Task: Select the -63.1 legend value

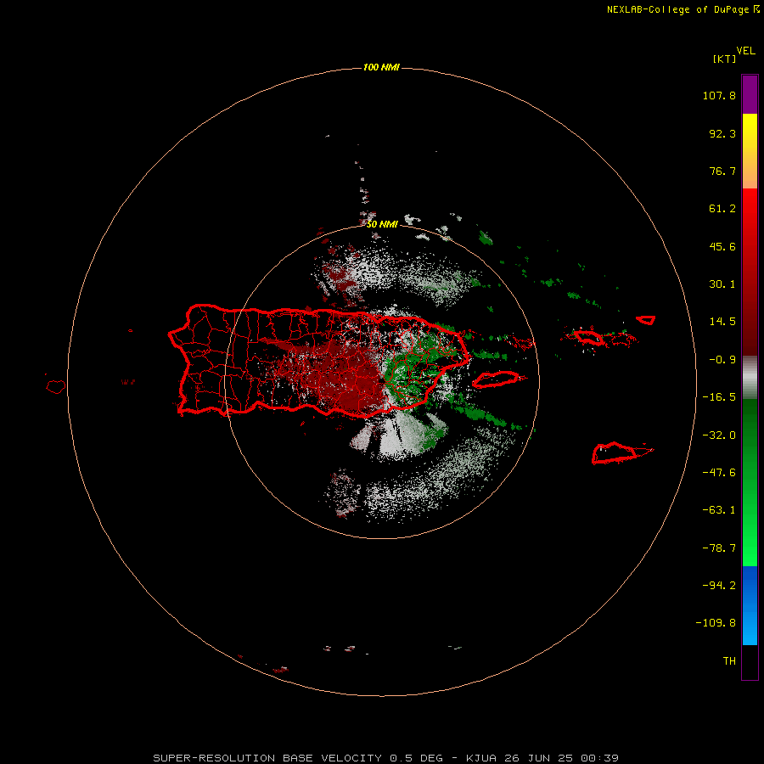Action: 719,510
